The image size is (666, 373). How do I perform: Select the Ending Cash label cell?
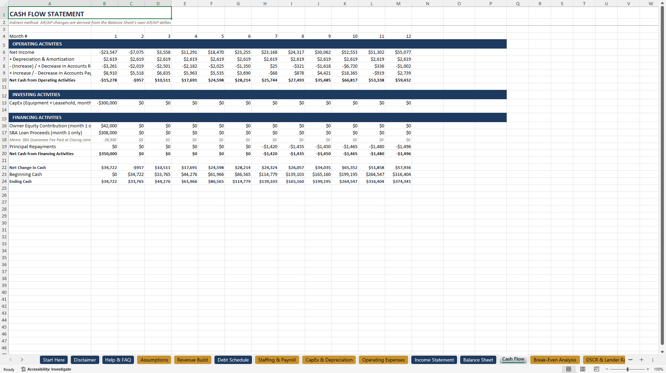[50, 181]
